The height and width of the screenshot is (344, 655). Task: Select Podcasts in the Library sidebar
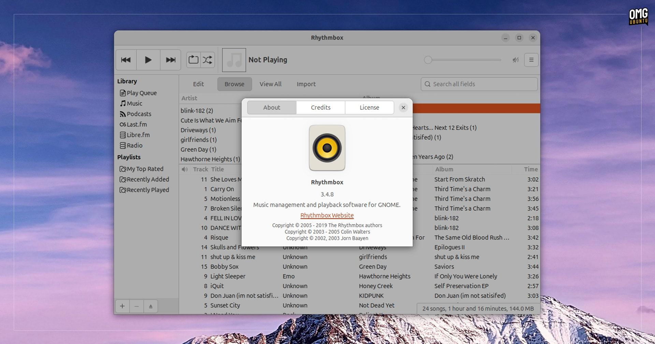139,114
